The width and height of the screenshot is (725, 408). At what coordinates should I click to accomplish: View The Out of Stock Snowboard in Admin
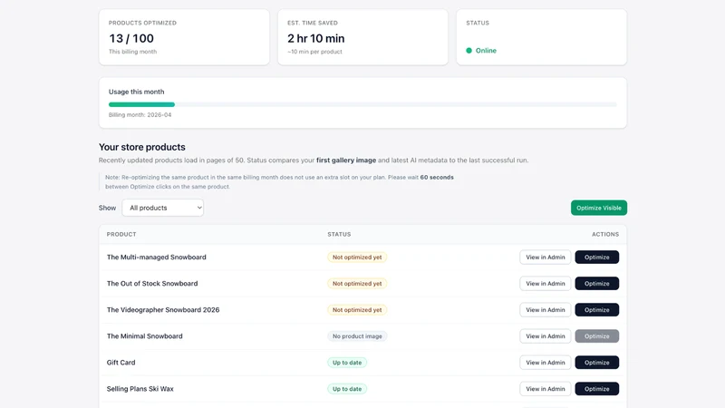coord(546,284)
